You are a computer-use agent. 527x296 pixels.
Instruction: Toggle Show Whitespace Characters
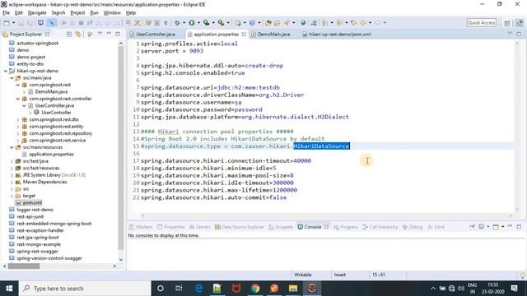166,23
